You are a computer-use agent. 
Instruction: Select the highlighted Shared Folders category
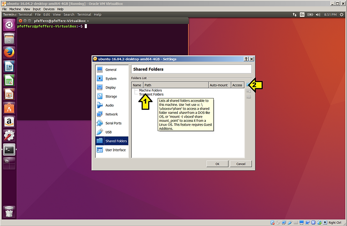112,141
